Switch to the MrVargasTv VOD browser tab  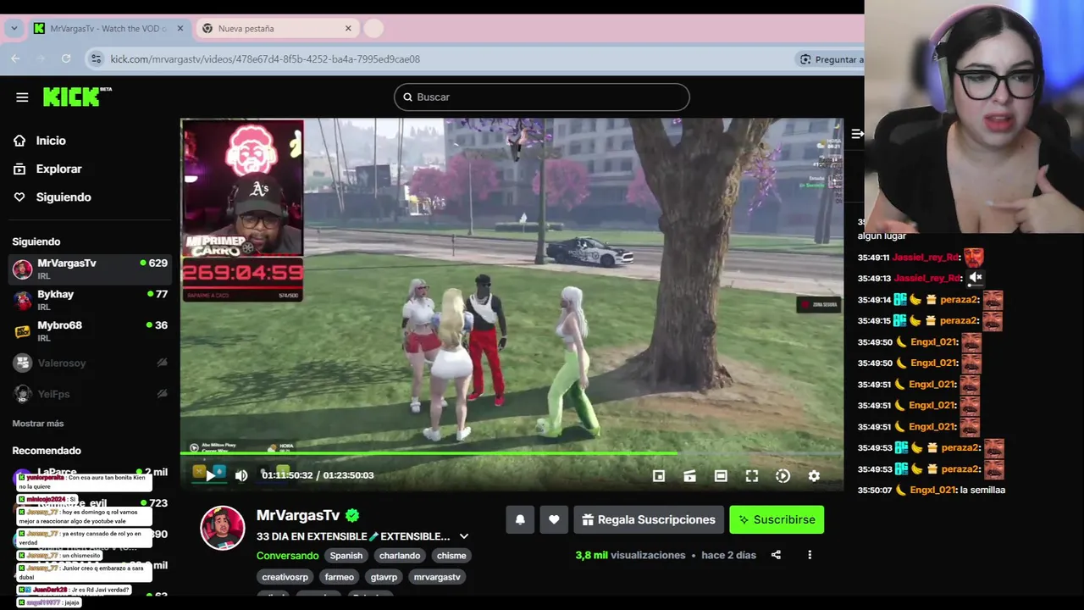[108, 28]
